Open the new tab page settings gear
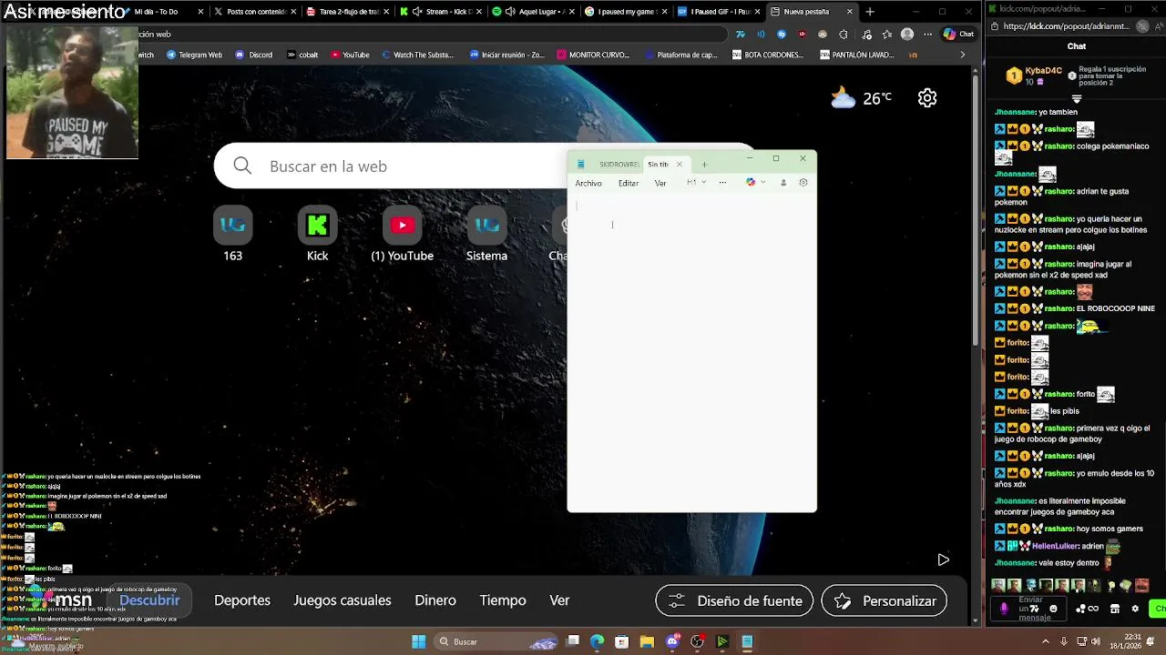Image resolution: width=1166 pixels, height=655 pixels. coord(927,97)
